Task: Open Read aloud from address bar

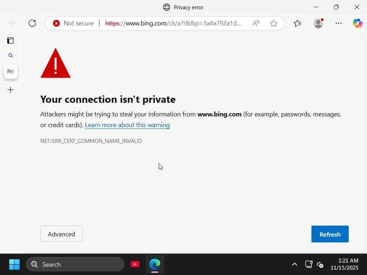Action: coord(256,23)
